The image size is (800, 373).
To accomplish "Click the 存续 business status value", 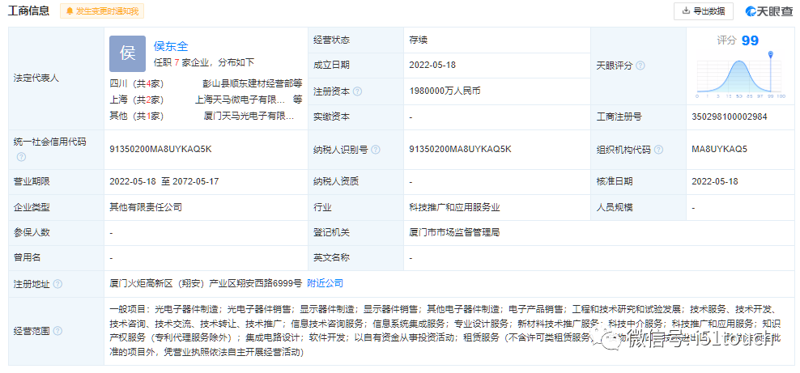I will (419, 40).
